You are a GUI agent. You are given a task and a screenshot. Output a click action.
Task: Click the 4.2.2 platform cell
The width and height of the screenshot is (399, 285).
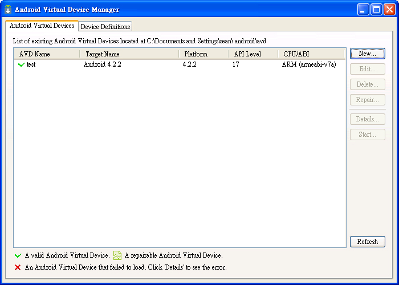[x=190, y=64]
